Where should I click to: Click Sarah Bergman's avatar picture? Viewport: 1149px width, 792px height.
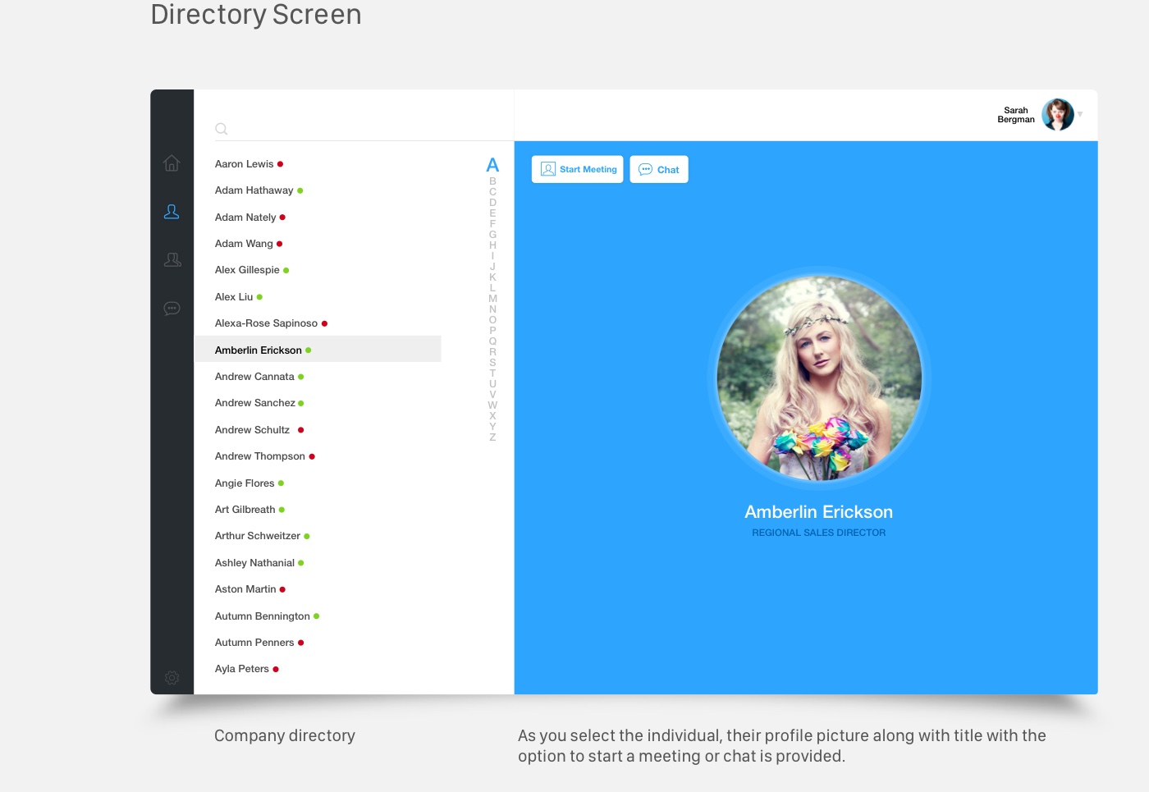pyautogui.click(x=1057, y=115)
